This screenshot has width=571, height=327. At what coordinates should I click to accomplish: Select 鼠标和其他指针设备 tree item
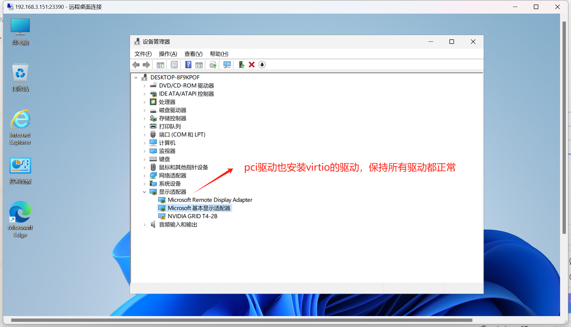[184, 167]
